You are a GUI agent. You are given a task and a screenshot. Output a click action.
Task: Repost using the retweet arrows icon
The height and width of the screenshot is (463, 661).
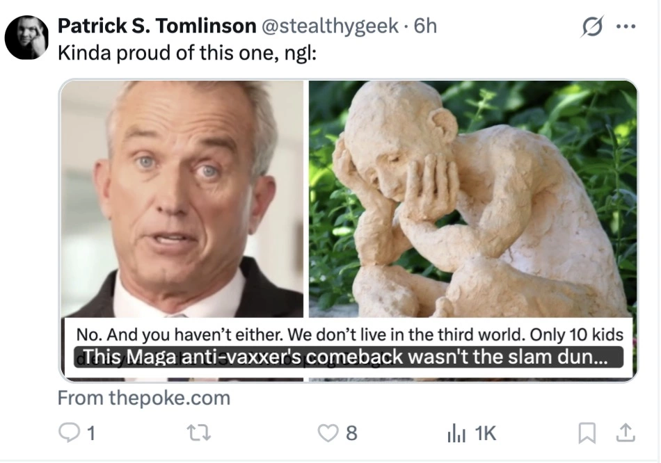click(x=199, y=432)
